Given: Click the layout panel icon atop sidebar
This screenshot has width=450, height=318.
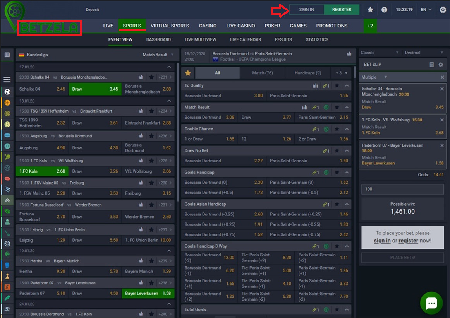Looking at the screenshot, I should (7, 55).
